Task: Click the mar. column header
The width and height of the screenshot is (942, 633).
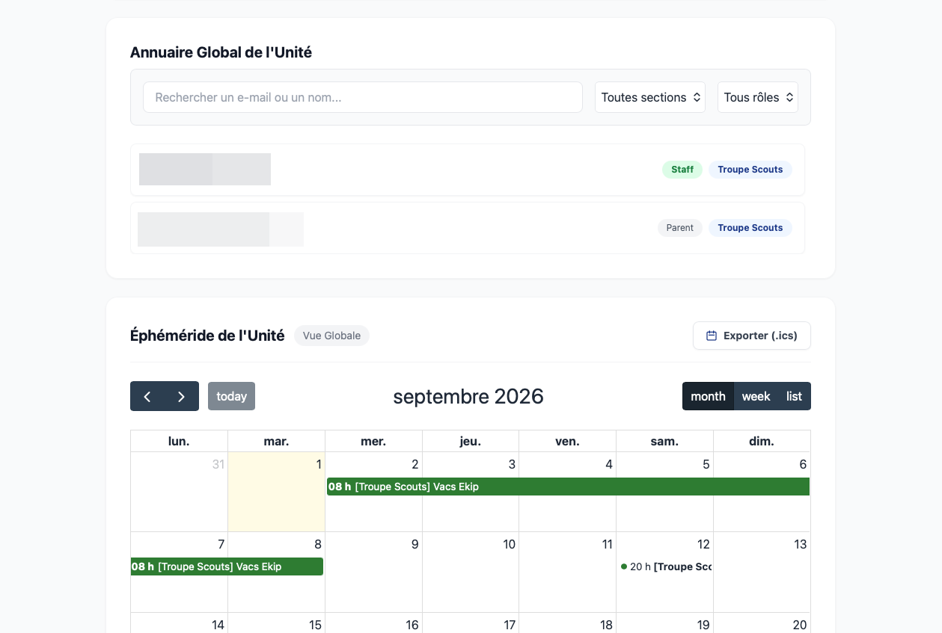Action: (276, 441)
